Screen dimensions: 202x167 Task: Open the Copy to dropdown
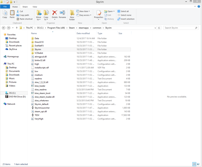tap(46, 15)
